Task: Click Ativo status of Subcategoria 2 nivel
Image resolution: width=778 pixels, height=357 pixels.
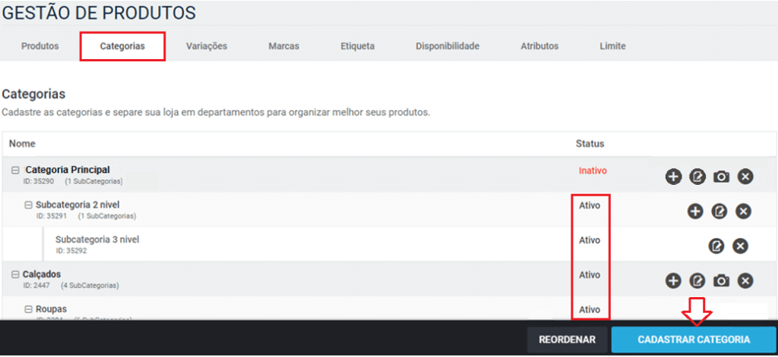Action: [x=590, y=205]
